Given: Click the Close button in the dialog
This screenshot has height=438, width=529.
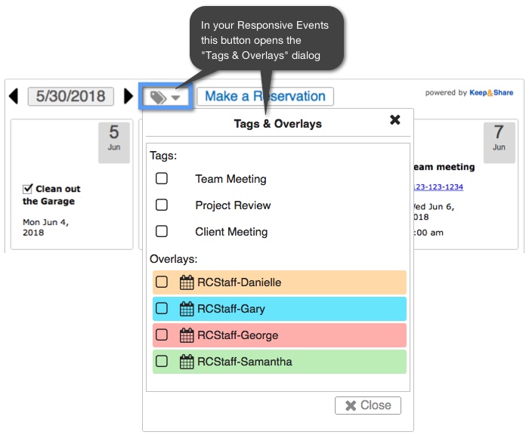Looking at the screenshot, I should [368, 406].
